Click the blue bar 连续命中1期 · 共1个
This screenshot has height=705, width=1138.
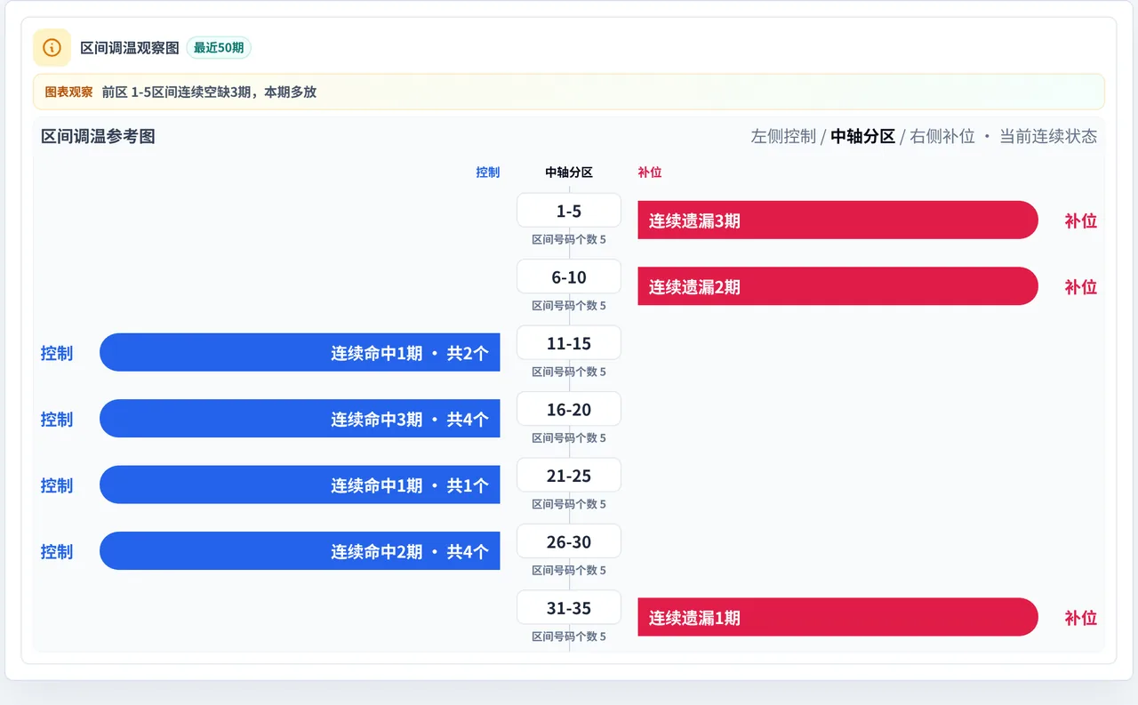(x=300, y=485)
